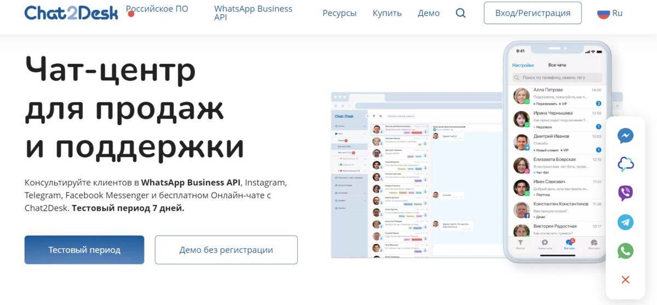Open the site search magnifier icon
The width and height of the screenshot is (657, 305).
pos(460,13)
